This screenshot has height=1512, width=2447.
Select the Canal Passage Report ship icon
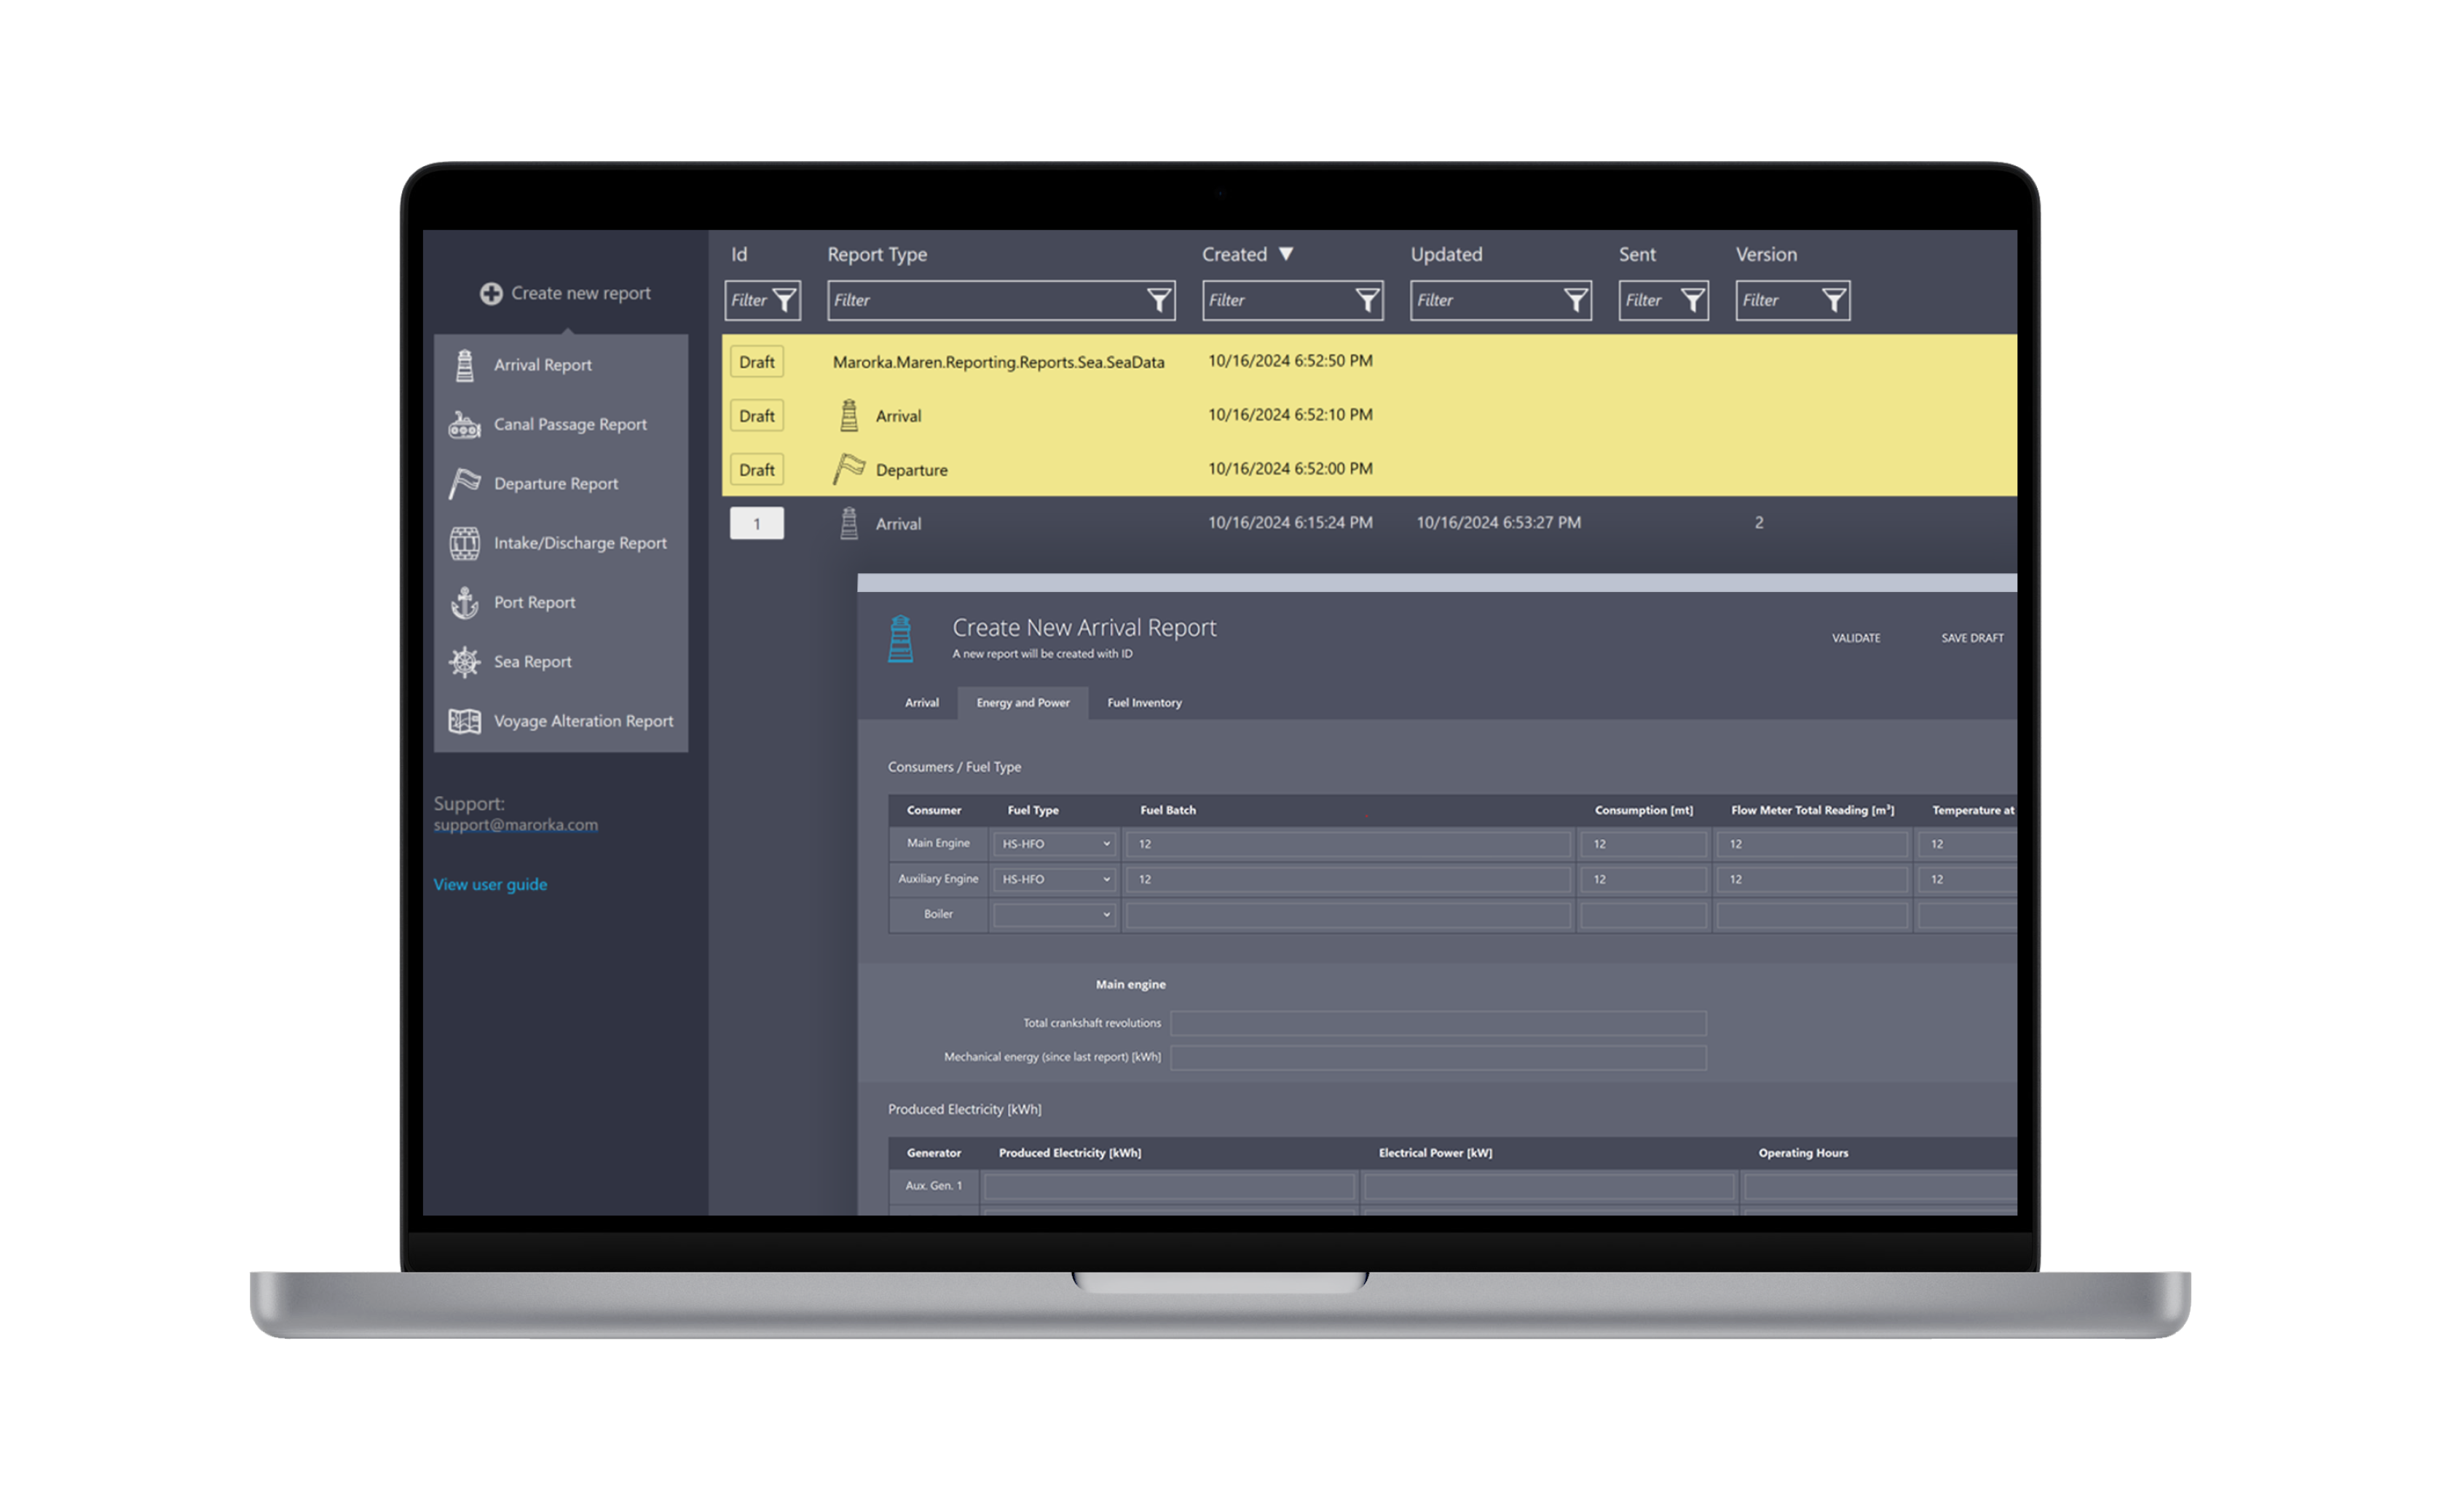pos(465,425)
